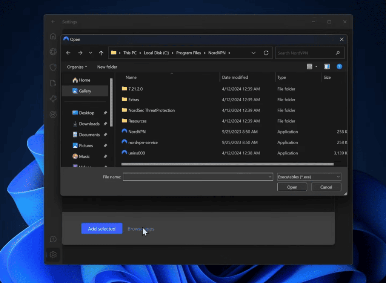Open the globe servers icon in NordVPN sidebar

coord(53,52)
